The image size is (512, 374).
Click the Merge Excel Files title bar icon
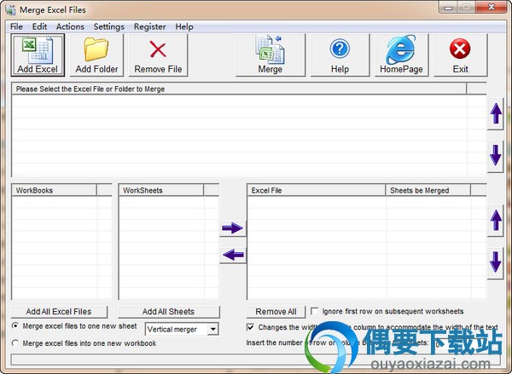pyautogui.click(x=10, y=9)
